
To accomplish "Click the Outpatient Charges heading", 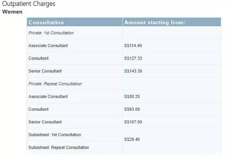I will point(29,4).
